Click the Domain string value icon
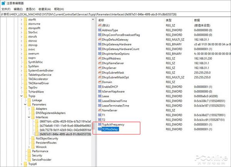 point(100,82)
